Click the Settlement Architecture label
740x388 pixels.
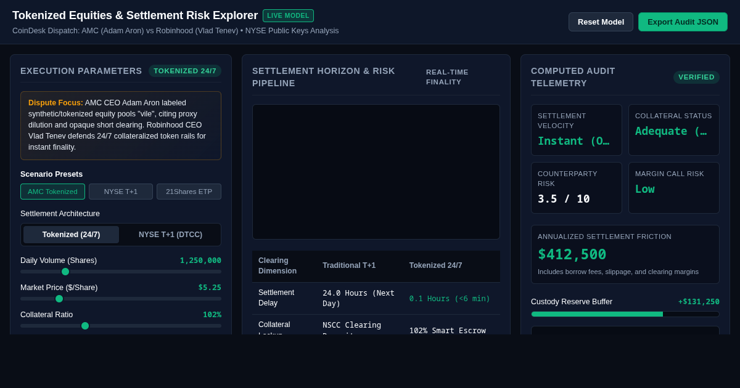(60, 214)
